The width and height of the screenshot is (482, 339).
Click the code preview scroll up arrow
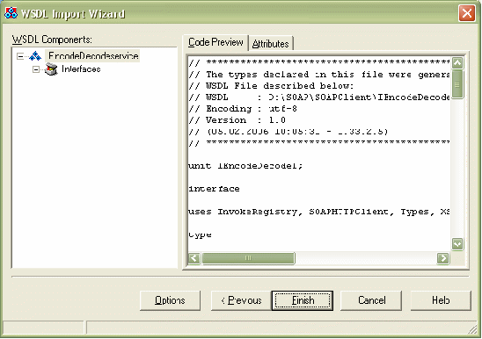point(457,63)
